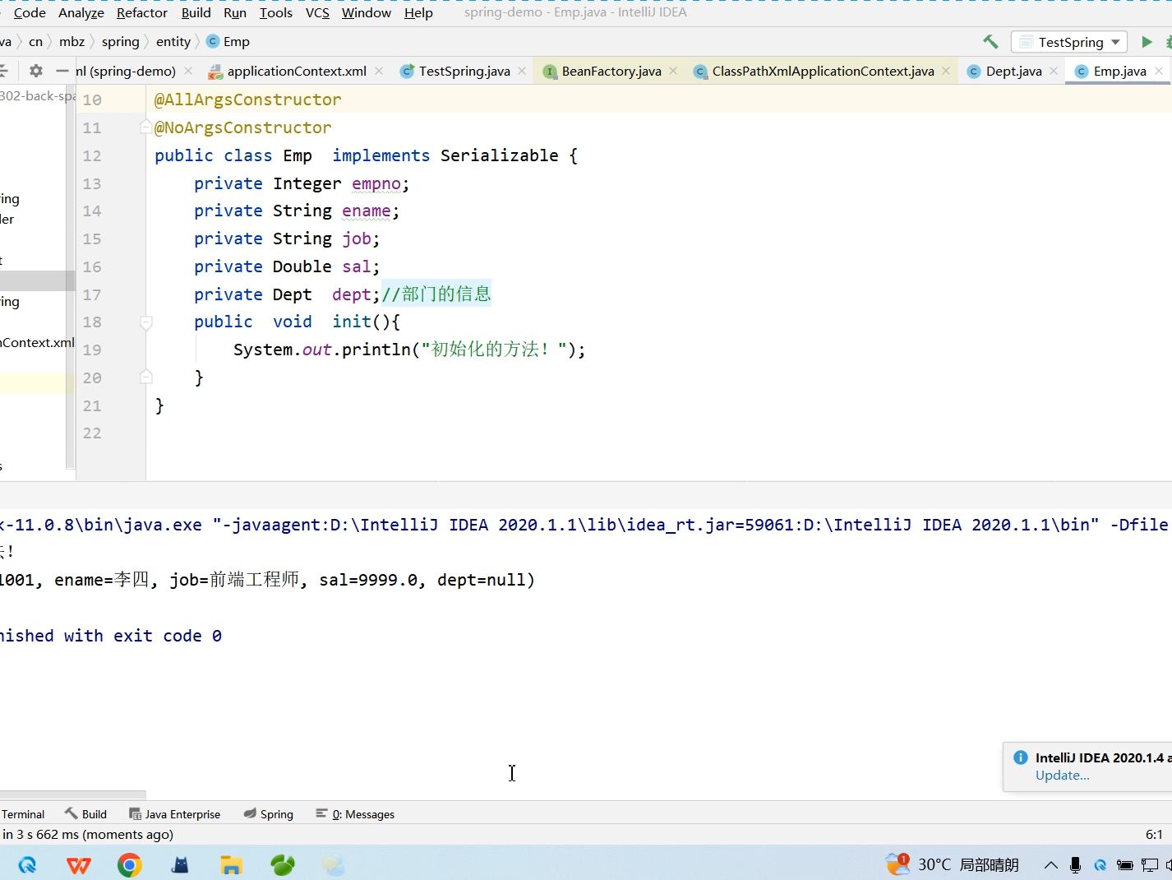Select the mbz breadcrumb
The width and height of the screenshot is (1172, 880).
72,41
